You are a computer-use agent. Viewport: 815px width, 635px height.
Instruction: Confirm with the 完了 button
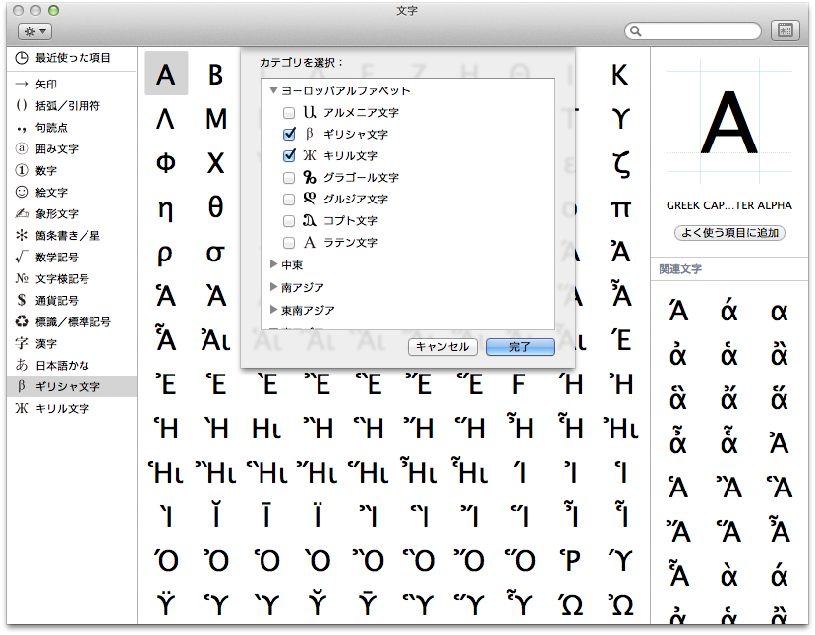click(x=520, y=347)
